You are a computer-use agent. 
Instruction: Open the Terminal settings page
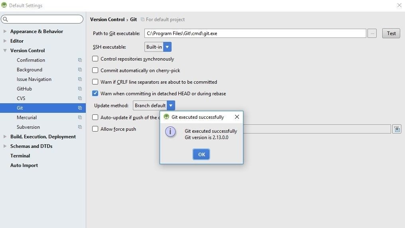click(20, 156)
